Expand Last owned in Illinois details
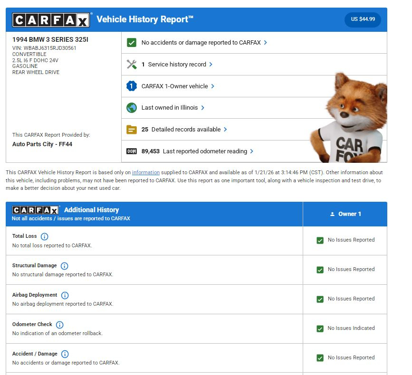Viewport: 412px width, 375px height. coord(202,108)
